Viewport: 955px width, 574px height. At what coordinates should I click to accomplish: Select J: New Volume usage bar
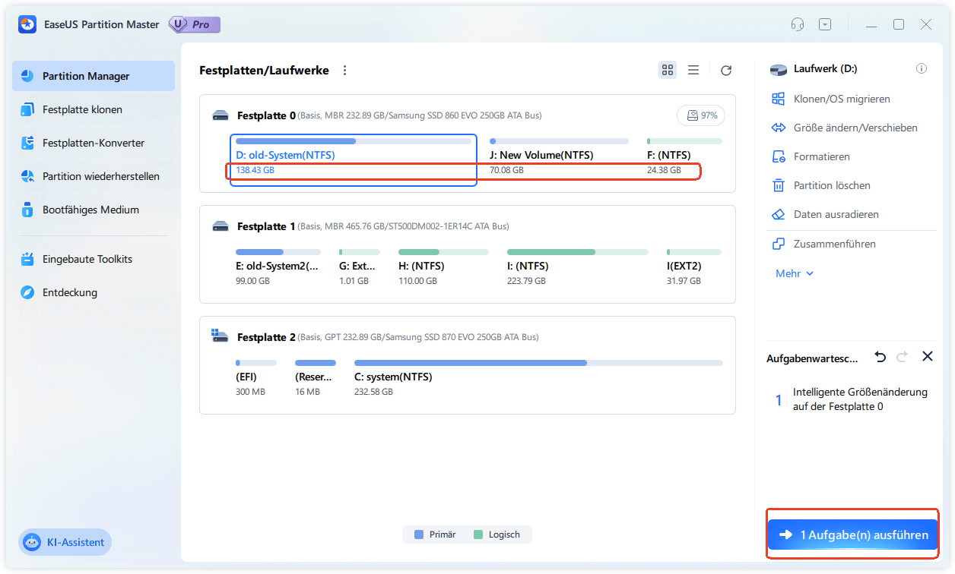click(x=559, y=141)
